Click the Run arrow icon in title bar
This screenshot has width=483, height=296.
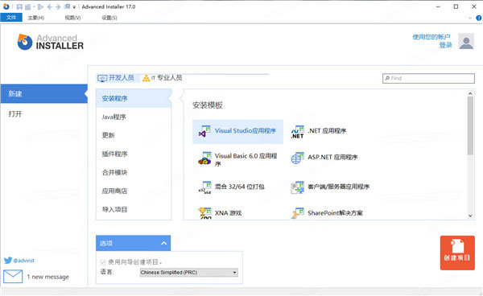40,6
